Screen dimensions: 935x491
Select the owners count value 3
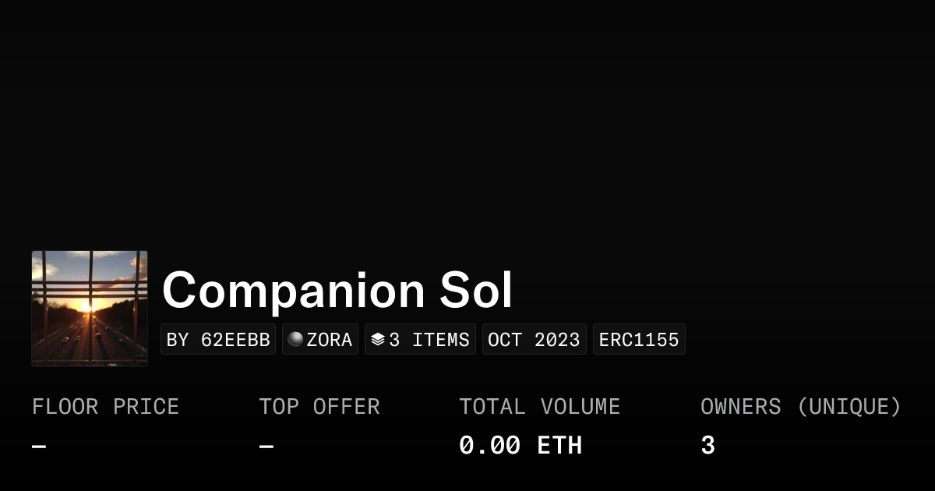pyautogui.click(x=707, y=446)
